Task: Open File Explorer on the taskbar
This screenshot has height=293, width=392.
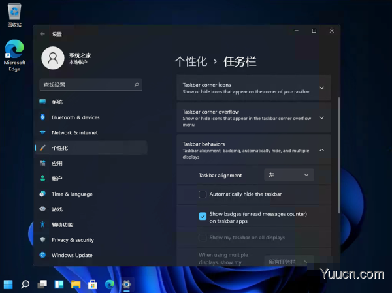Action: click(76, 285)
